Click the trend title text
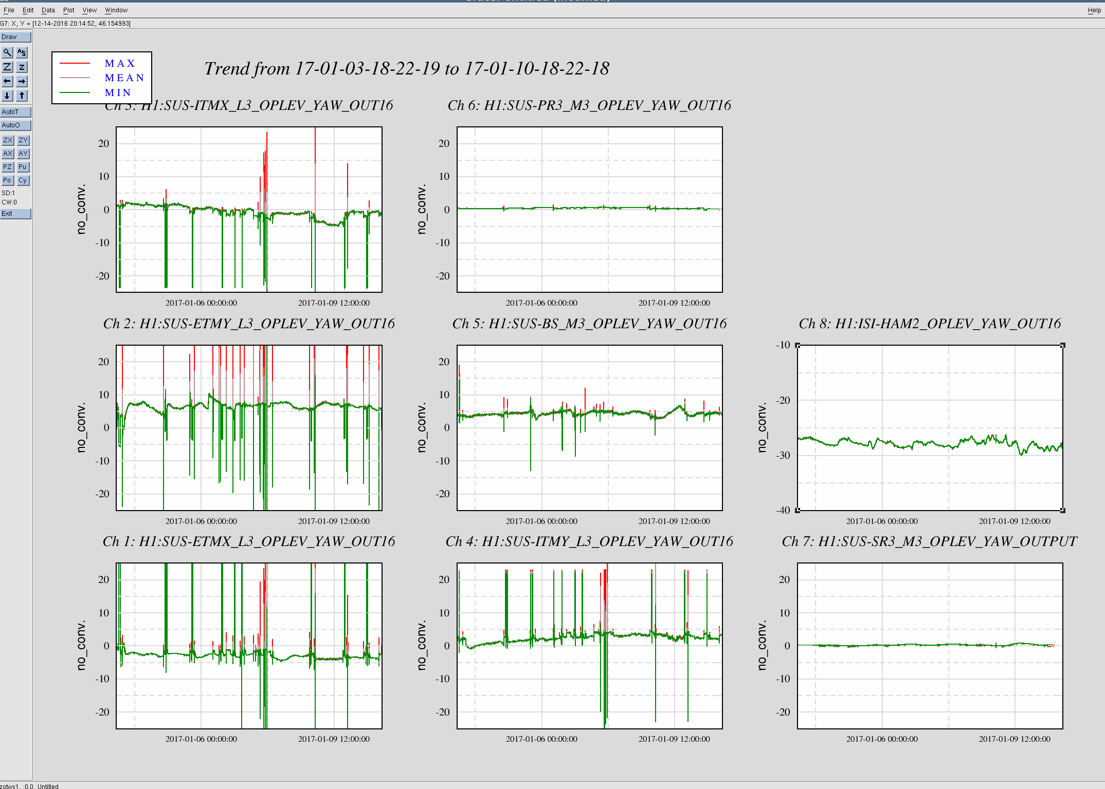The image size is (1105, 789). [x=407, y=69]
